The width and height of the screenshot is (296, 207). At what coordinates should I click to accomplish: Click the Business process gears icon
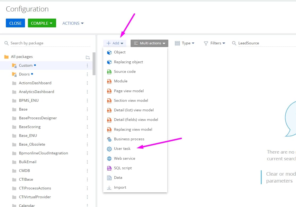109,139
